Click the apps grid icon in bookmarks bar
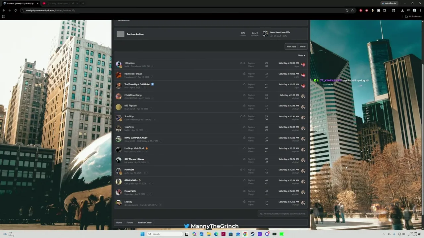Image resolution: width=424 pixels, height=238 pixels. tap(3, 16)
